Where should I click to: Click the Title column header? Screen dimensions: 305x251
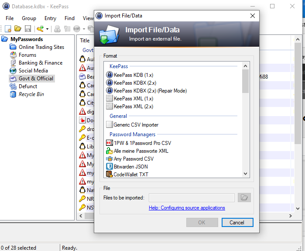[85, 41]
